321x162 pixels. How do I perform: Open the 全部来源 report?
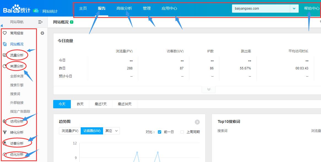(17, 76)
